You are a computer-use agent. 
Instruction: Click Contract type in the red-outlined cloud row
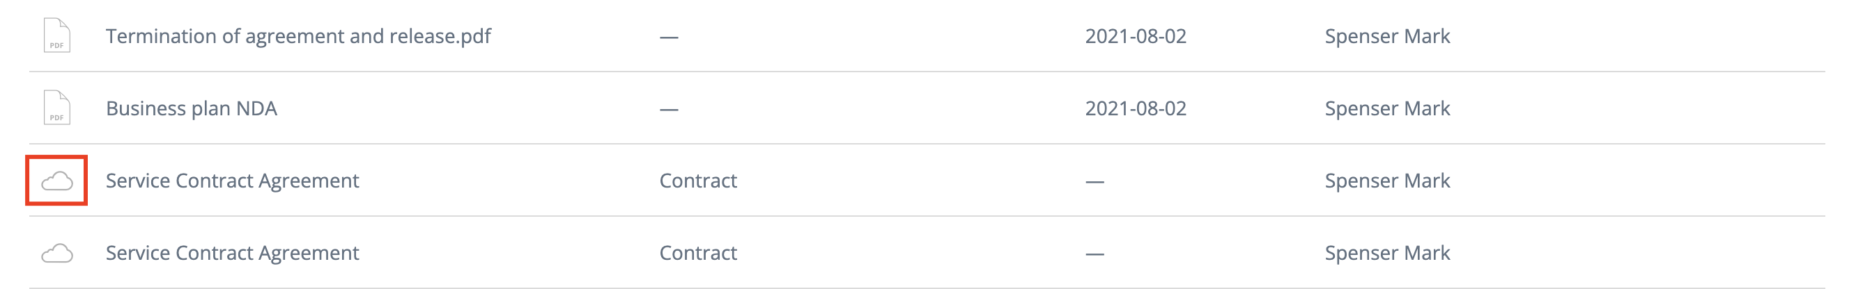coord(698,181)
